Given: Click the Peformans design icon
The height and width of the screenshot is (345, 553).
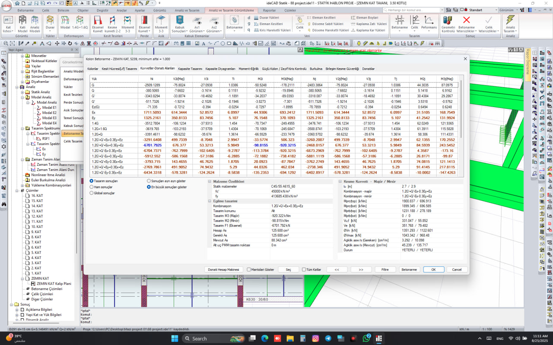Looking at the screenshot, I should click(429, 22).
